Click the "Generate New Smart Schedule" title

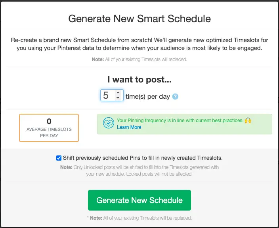click(x=139, y=19)
